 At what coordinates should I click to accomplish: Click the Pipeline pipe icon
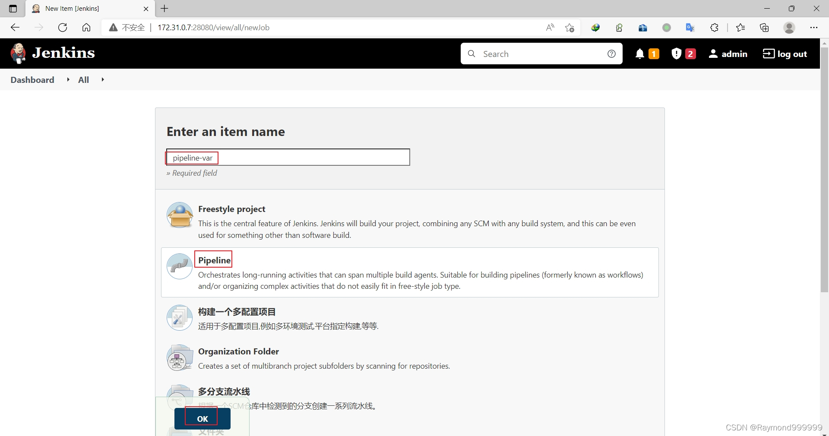180,266
